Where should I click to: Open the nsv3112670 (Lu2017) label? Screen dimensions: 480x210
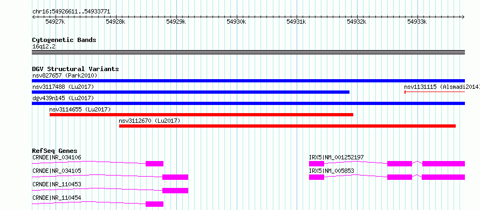point(150,121)
